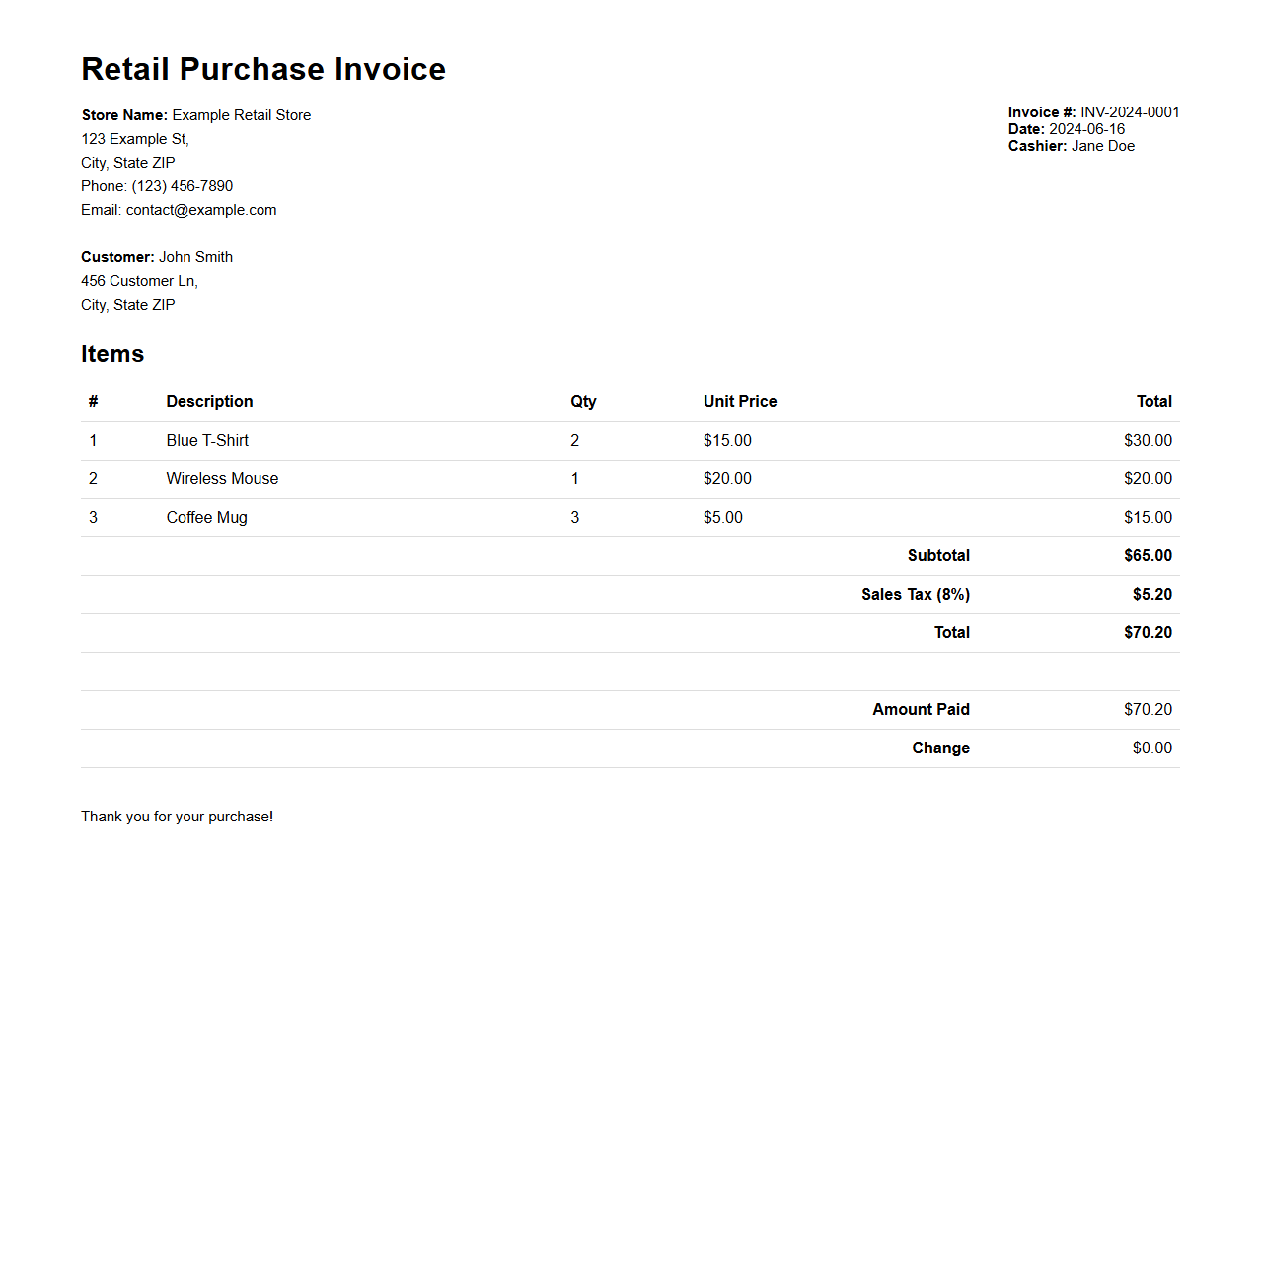Select the invoice number INV-2024-0001
The width and height of the screenshot is (1261, 1282).
tap(1130, 112)
